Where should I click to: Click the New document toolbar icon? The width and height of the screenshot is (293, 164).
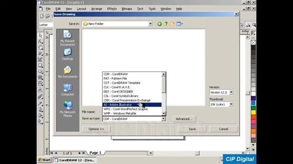(42, 16)
